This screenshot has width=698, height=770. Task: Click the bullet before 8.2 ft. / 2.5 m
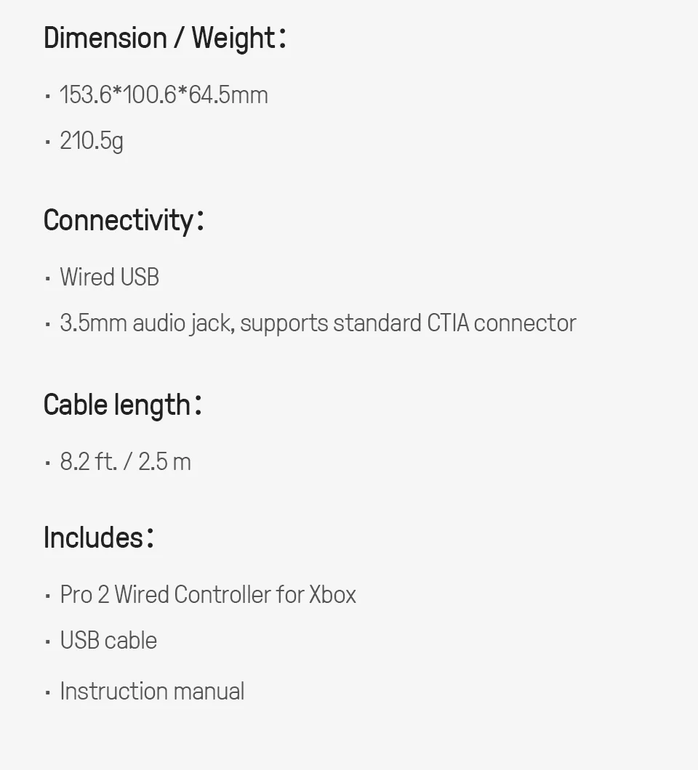(x=47, y=463)
